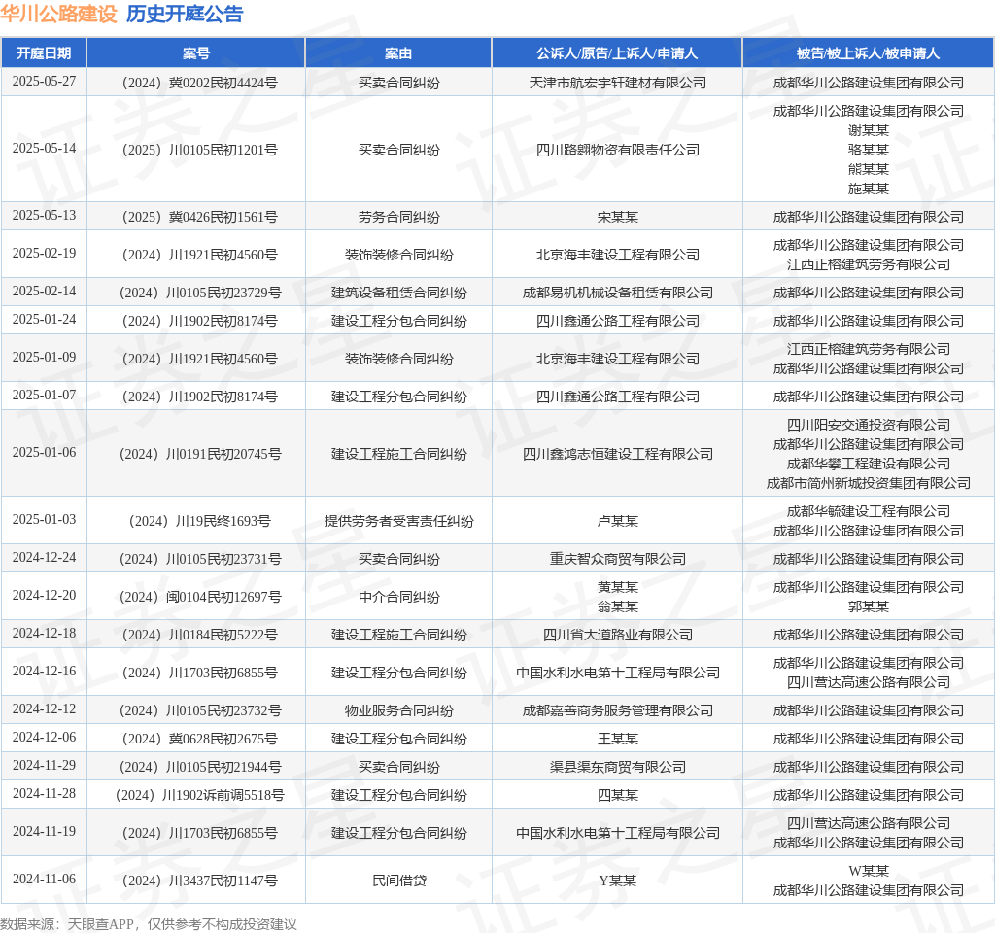Click plaintiff 成都易机机械设备租赁有限公司
Screen dimensions: 995x933
pos(617,293)
